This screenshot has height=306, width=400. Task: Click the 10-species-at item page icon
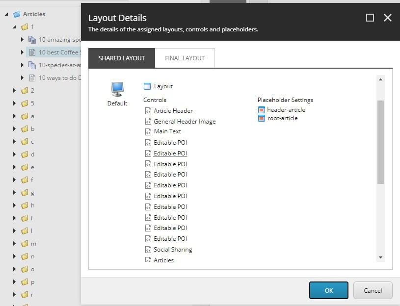pyautogui.click(x=32, y=65)
